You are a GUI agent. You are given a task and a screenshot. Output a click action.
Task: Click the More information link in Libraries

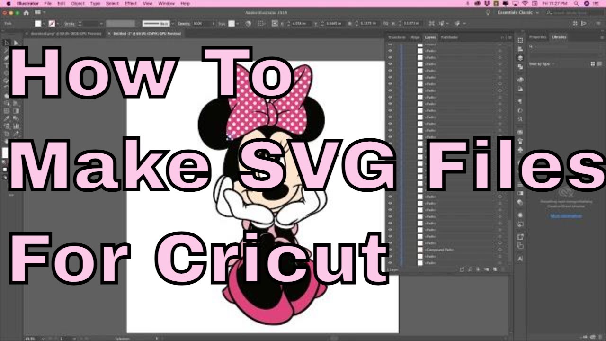(x=566, y=216)
